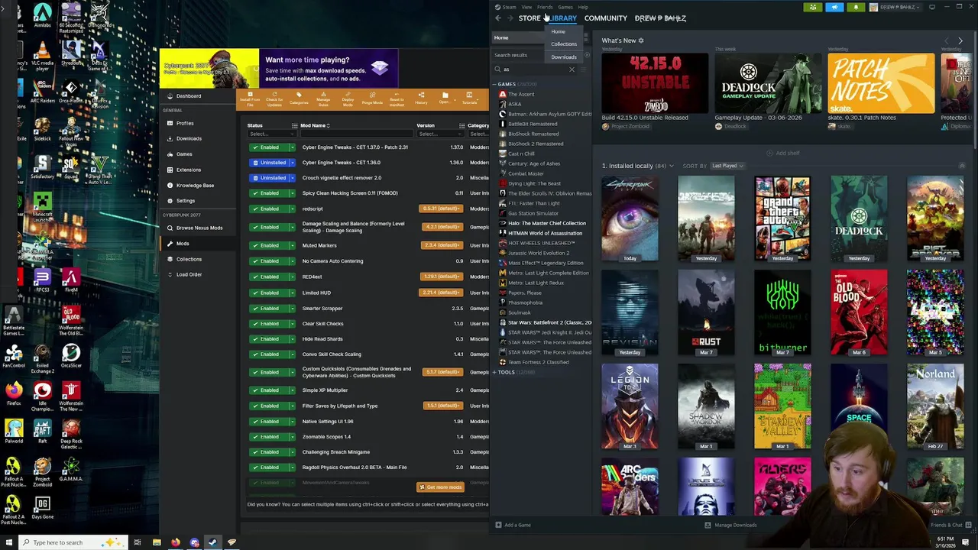The width and height of the screenshot is (978, 550).
Task: Open Steam Friends menu
Action: tap(545, 7)
